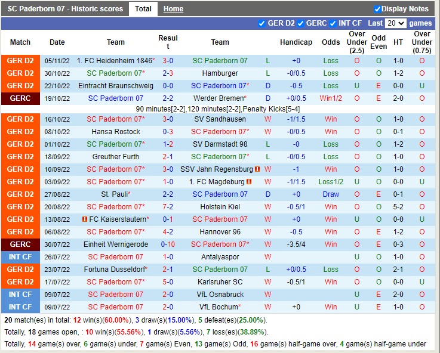Image resolution: width=440 pixels, height=353 pixels.
Task: Click the Over Under (0.75) column header
Action: (x=422, y=42)
